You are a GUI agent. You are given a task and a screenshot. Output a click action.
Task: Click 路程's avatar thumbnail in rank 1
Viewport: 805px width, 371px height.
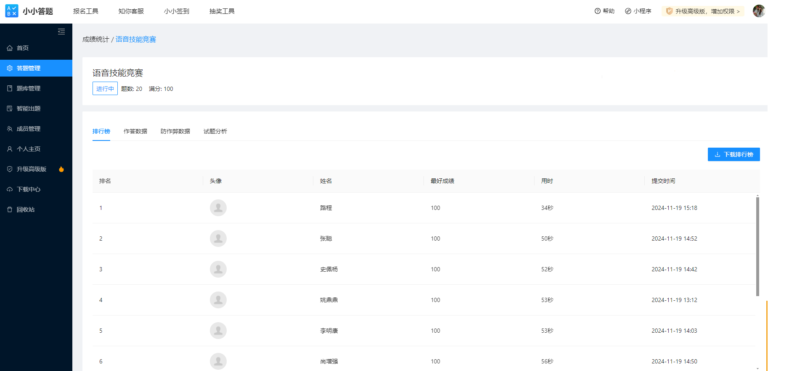click(x=218, y=208)
